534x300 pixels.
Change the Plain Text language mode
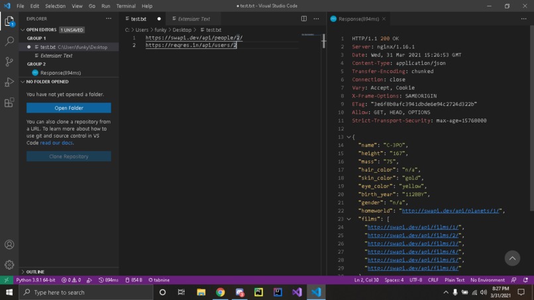pyautogui.click(x=454, y=280)
